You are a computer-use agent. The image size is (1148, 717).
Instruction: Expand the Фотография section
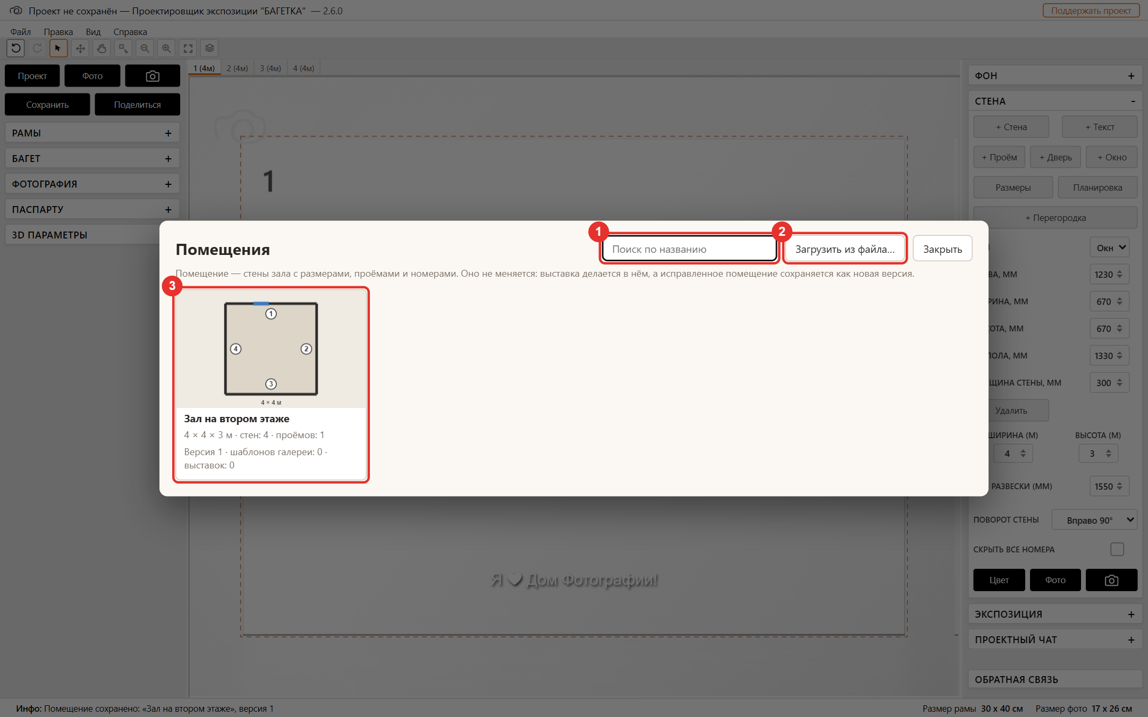92,184
